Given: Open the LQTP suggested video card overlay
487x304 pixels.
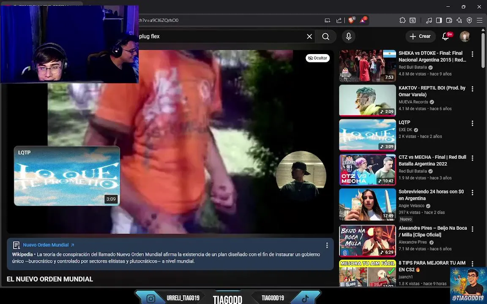Looking at the screenshot, I should (x=67, y=176).
